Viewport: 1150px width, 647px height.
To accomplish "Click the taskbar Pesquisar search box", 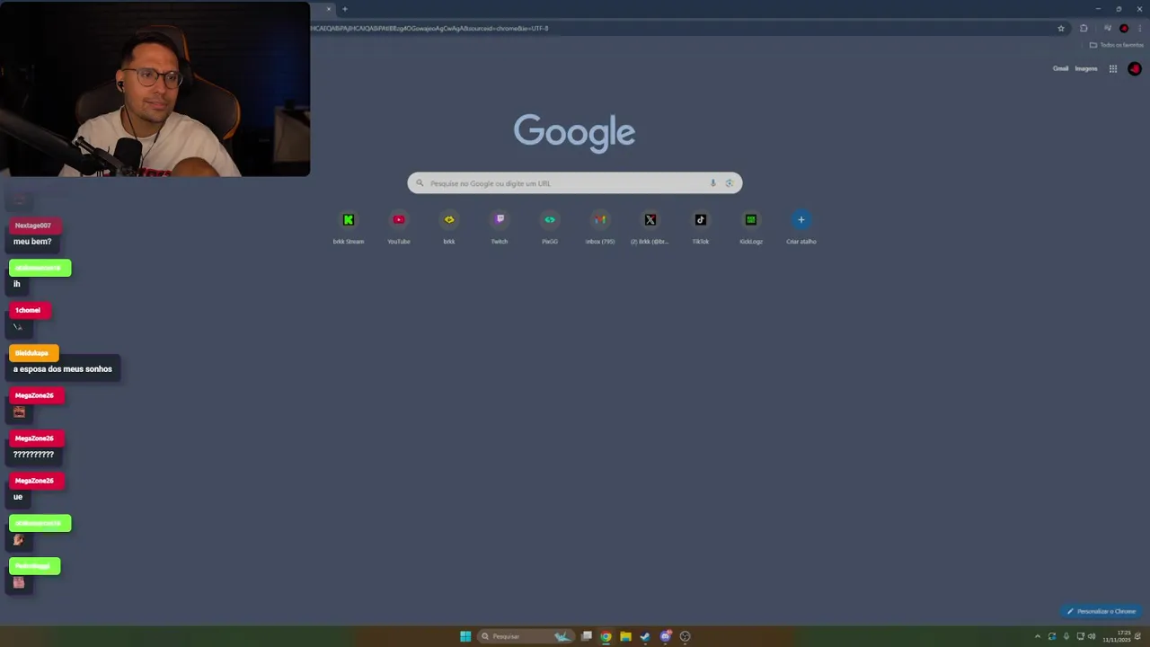I will (526, 636).
